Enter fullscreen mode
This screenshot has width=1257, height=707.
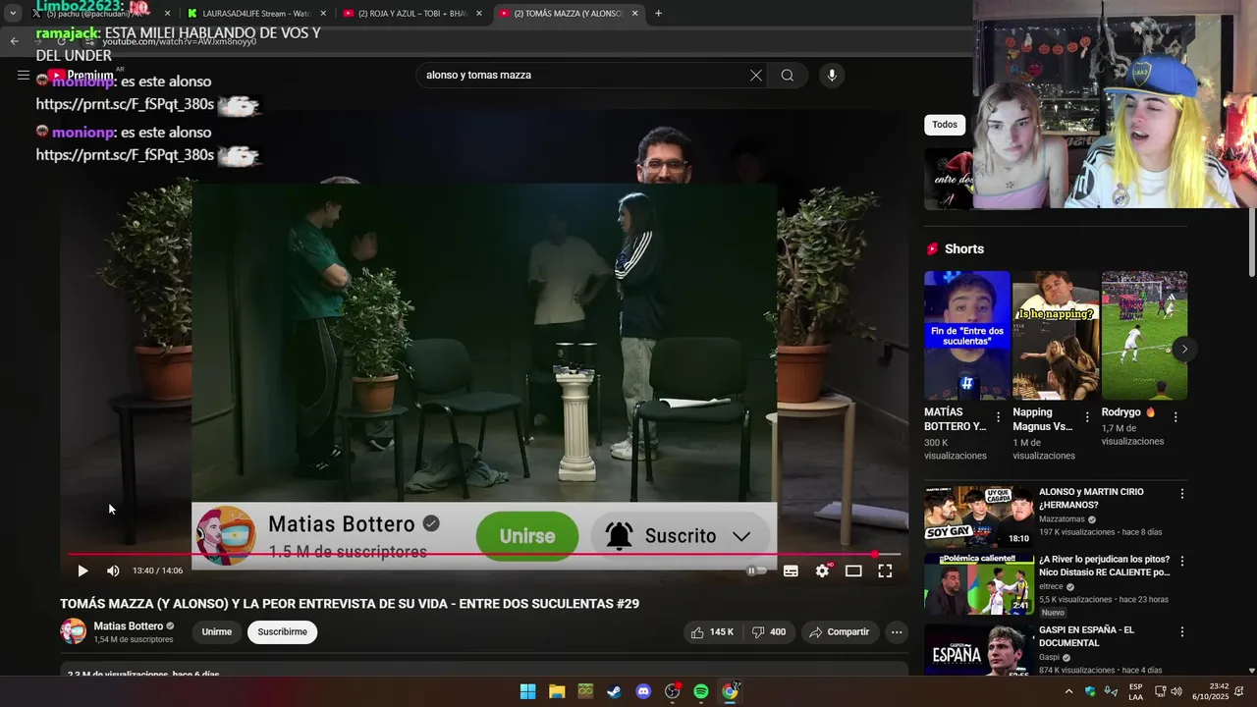(x=885, y=571)
